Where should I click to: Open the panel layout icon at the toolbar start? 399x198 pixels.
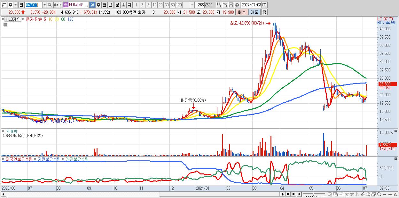[4, 5]
